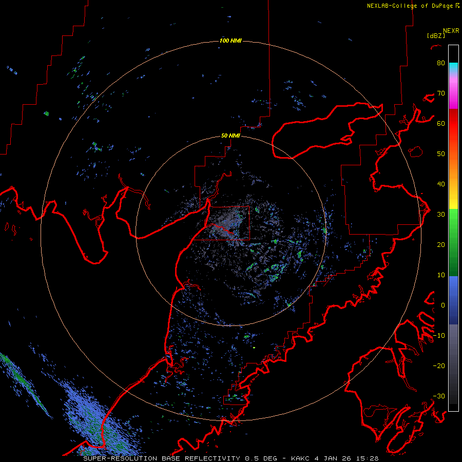This screenshot has width=462, height=462.
Task: Click the -20 value on the dBZ scale
Action: pyautogui.click(x=439, y=366)
